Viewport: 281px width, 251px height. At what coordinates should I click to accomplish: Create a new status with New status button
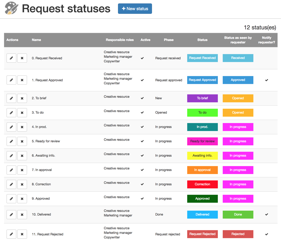click(x=135, y=9)
